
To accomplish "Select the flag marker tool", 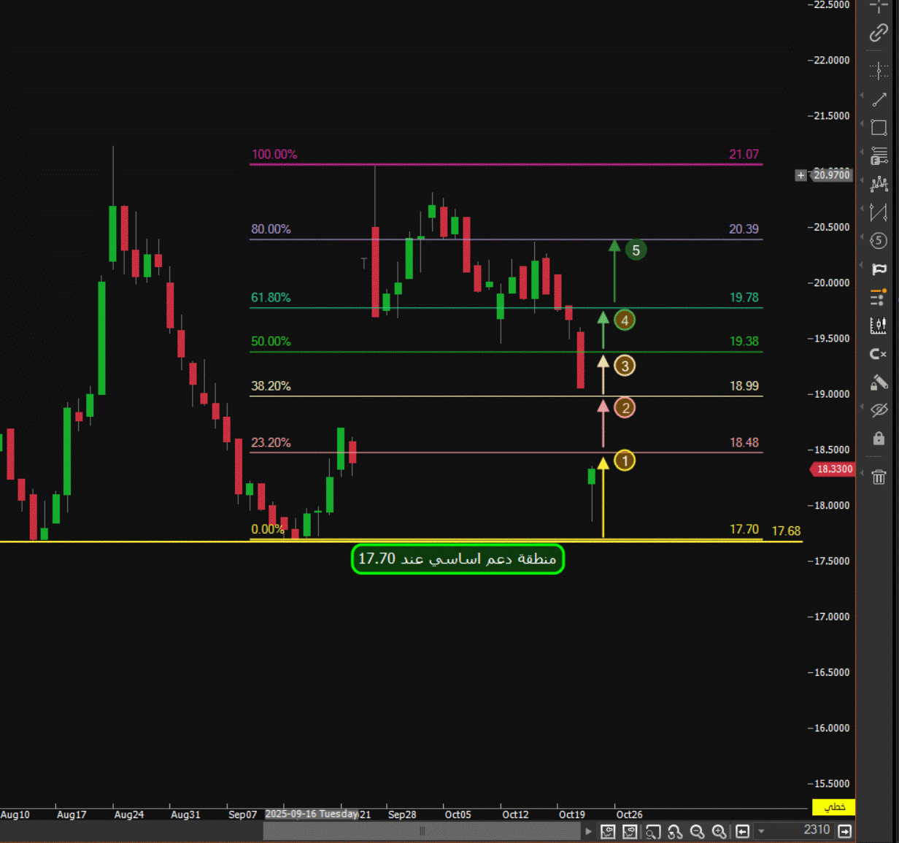I will [879, 269].
